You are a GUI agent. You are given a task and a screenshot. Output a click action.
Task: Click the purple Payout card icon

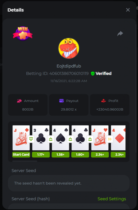(61, 101)
